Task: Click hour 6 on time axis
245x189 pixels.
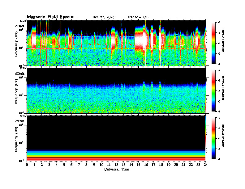Action: [x=71, y=165]
